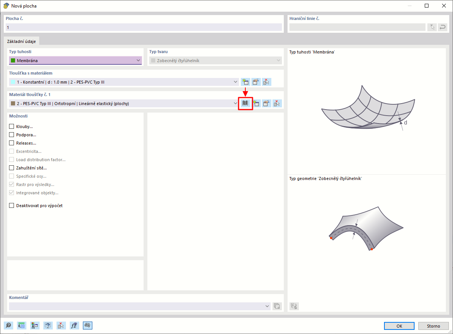
Task: Confirm with the OK button
Action: click(x=399, y=326)
